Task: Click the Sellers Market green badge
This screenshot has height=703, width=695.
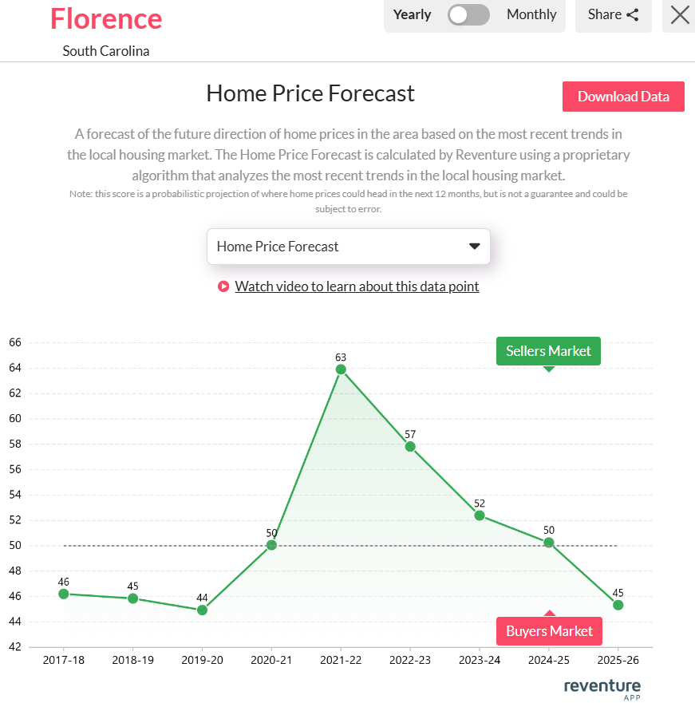Action: click(548, 350)
